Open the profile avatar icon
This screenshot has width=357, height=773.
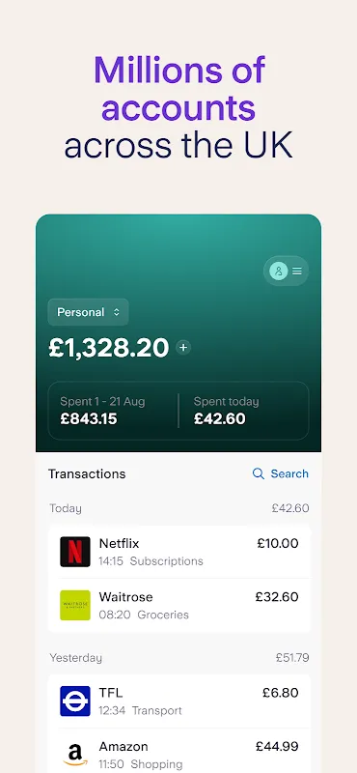(x=279, y=271)
